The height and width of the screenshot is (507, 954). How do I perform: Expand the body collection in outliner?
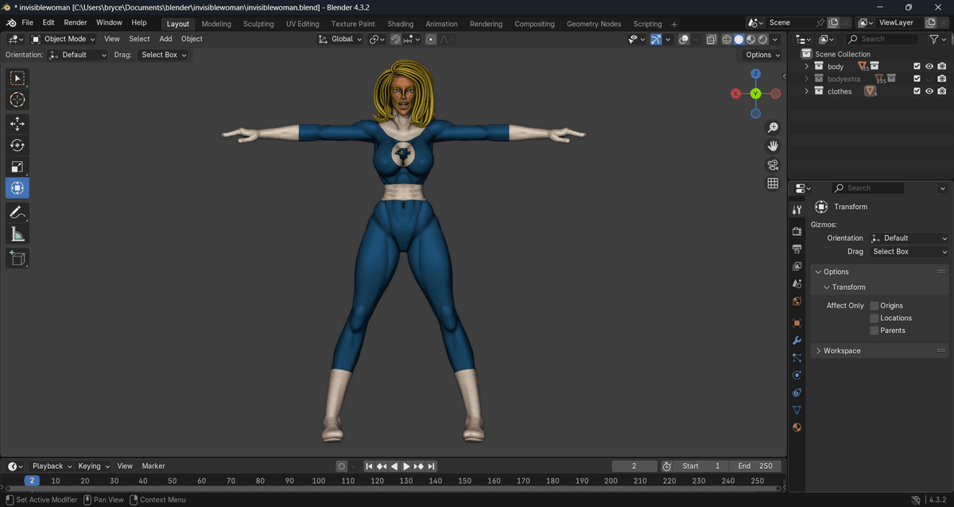point(806,67)
